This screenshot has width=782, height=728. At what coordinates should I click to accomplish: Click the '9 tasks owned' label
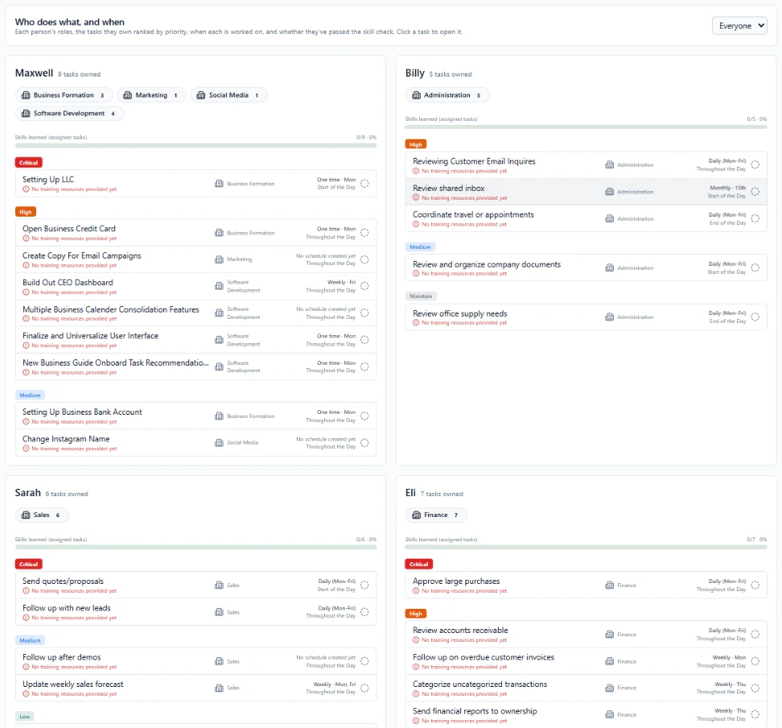point(79,74)
